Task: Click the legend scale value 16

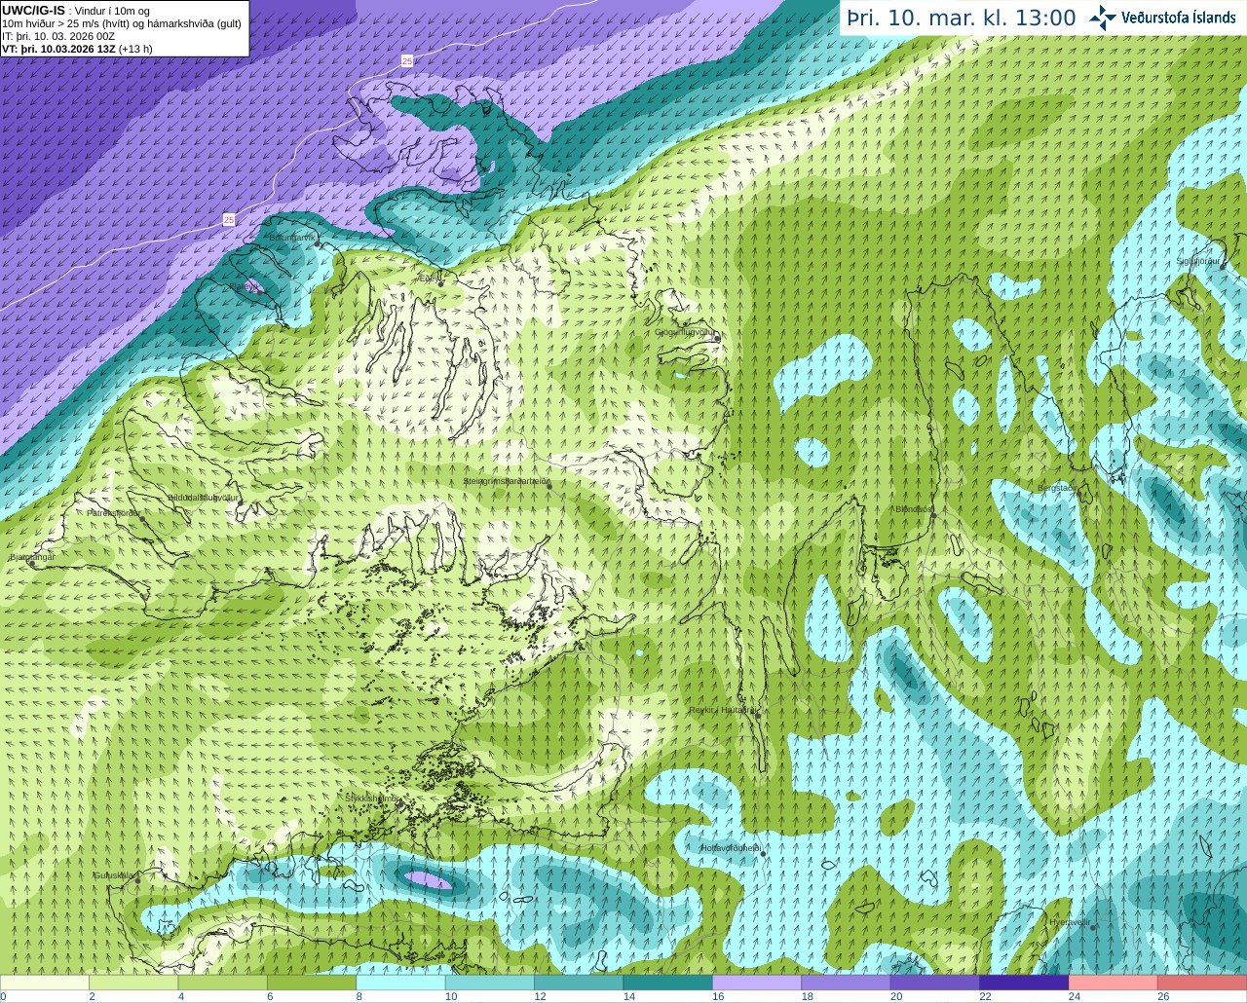Action: click(x=718, y=996)
